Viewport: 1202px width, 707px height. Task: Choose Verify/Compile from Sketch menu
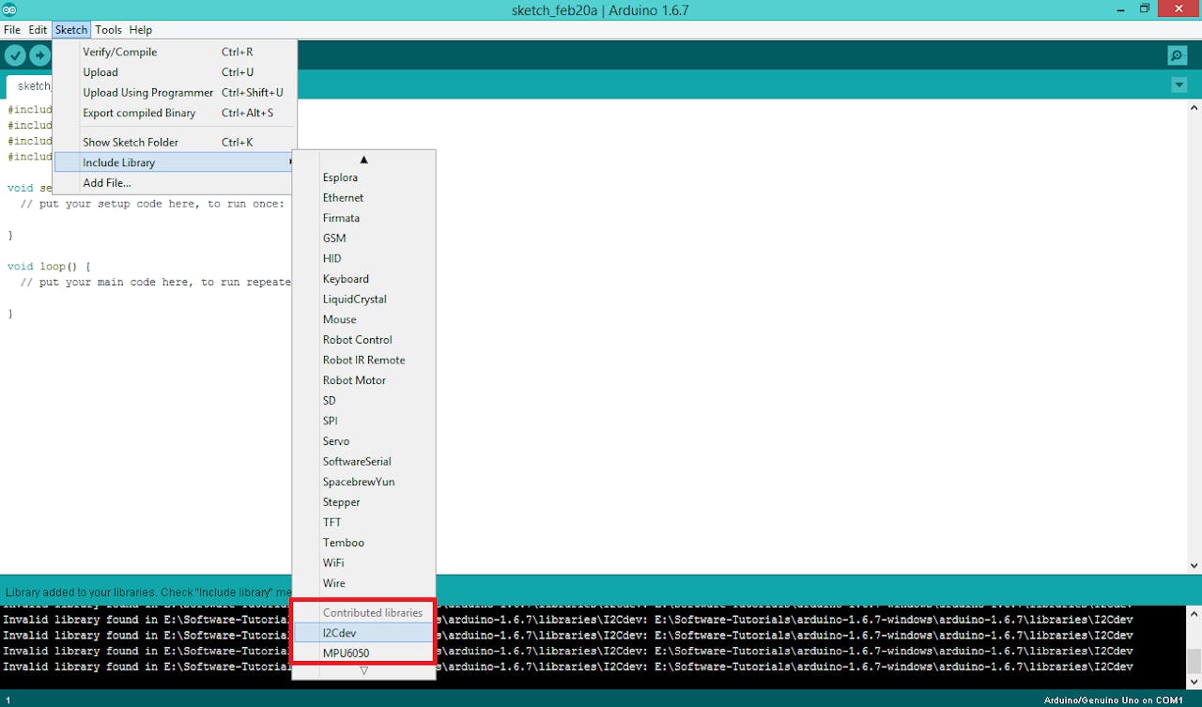pyautogui.click(x=120, y=52)
